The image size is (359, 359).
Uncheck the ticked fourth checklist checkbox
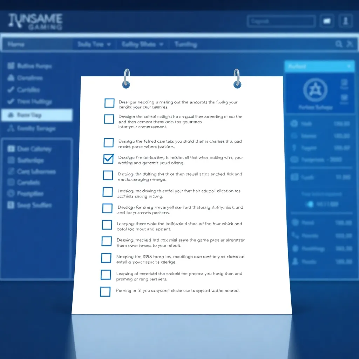(x=109, y=158)
